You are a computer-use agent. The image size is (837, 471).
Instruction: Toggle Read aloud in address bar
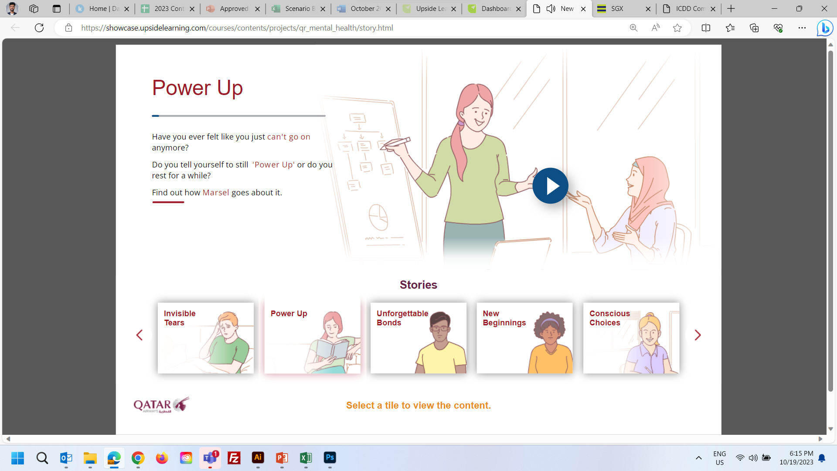[655, 28]
